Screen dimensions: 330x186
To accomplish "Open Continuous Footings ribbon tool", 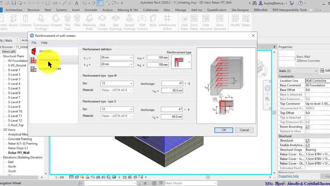I will pos(41,22).
